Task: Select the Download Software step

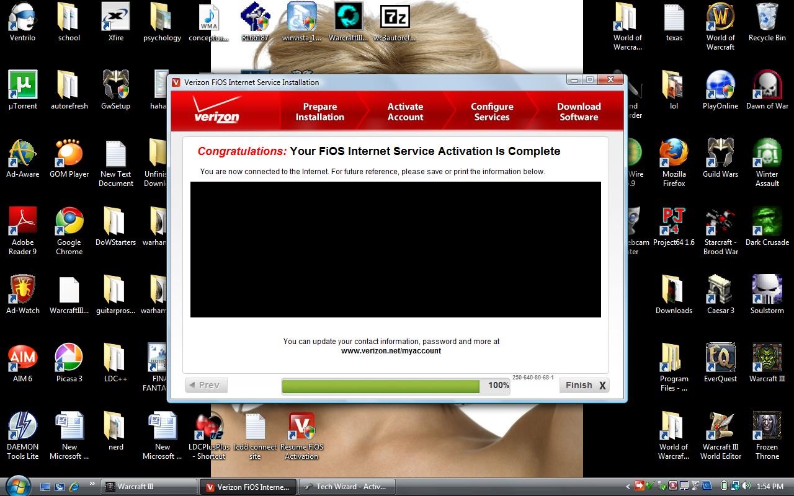Action: [579, 112]
